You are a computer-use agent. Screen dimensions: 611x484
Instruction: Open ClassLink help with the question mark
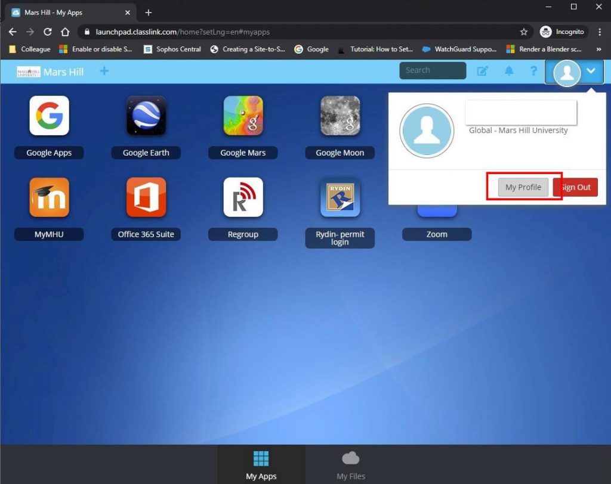tap(533, 70)
